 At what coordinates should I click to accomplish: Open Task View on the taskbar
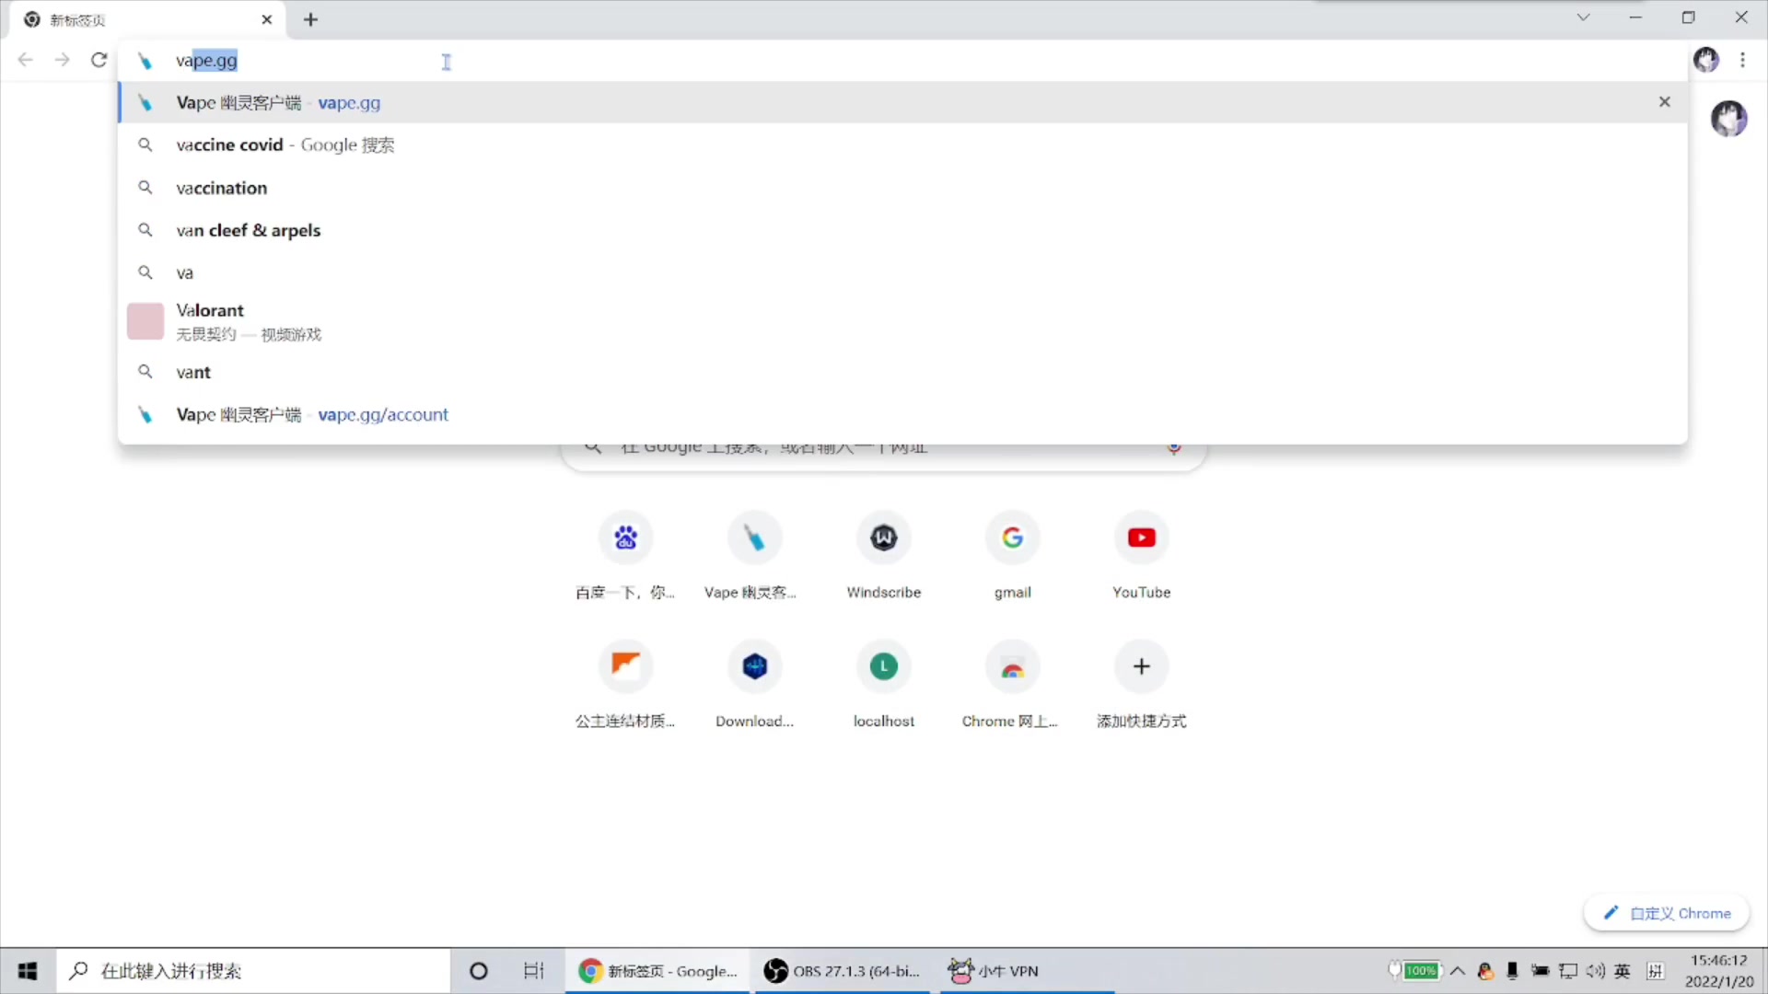[534, 971]
